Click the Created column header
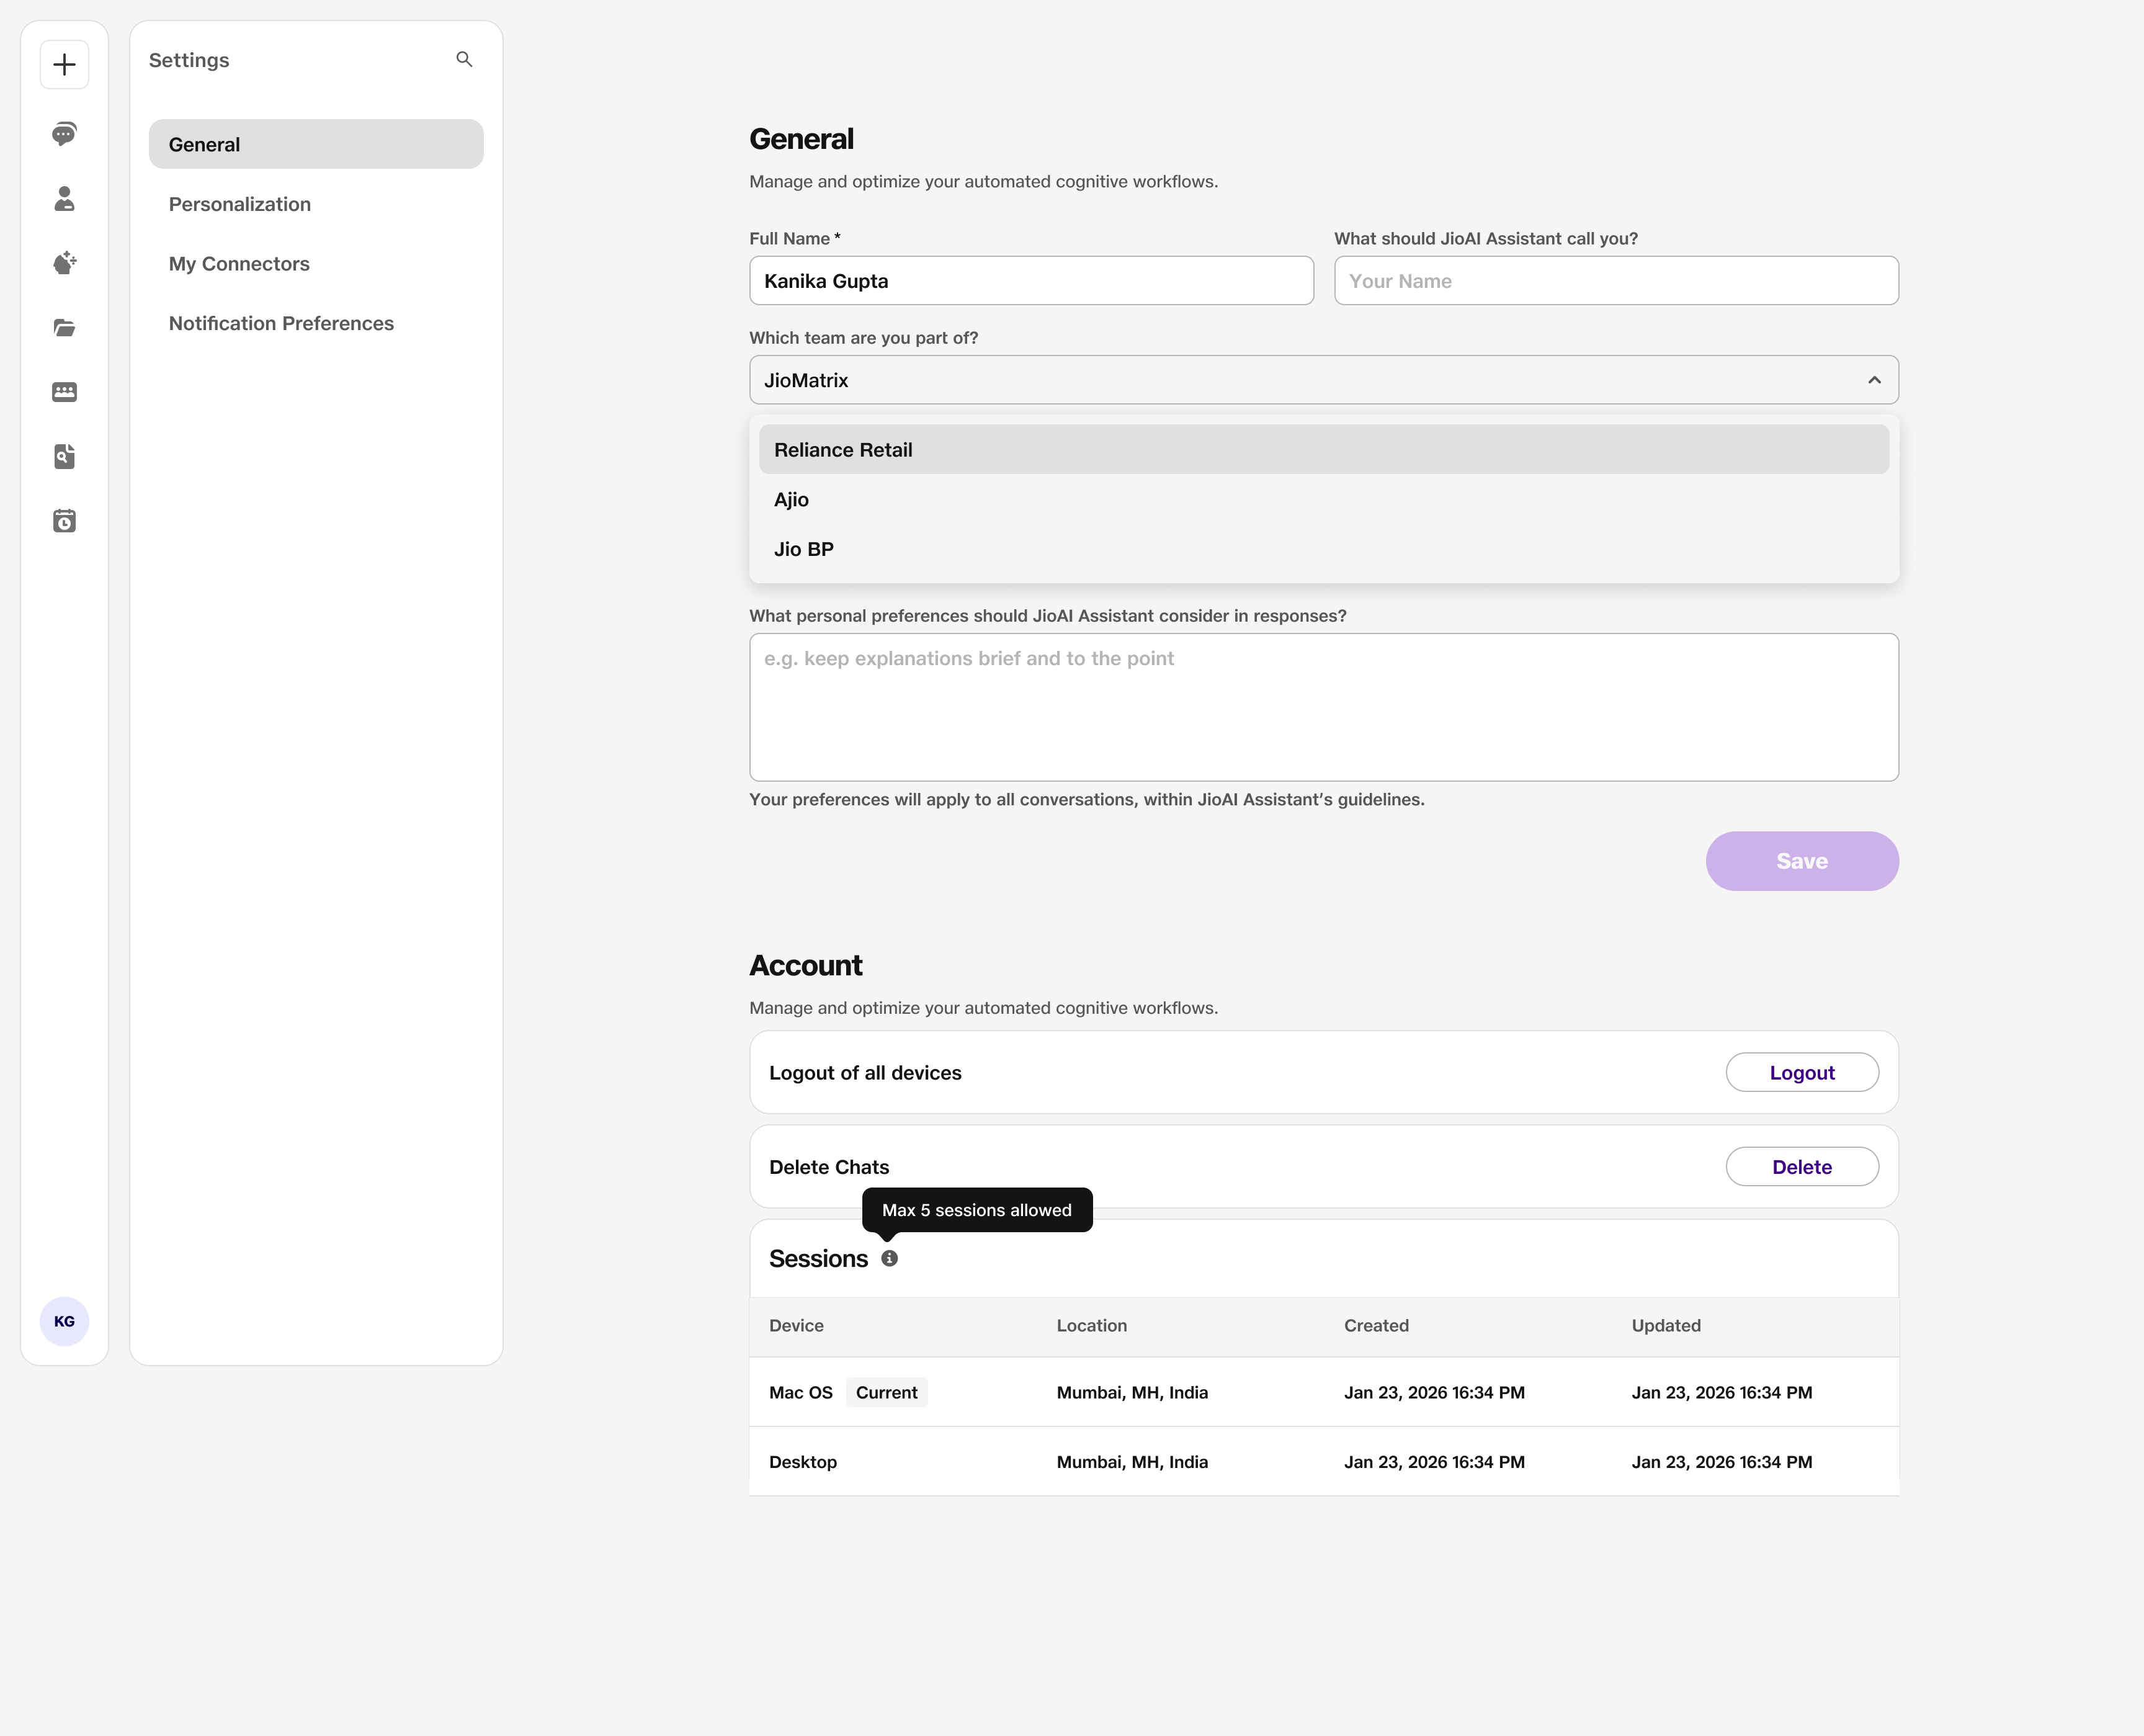The width and height of the screenshot is (2144, 1736). [1376, 1326]
